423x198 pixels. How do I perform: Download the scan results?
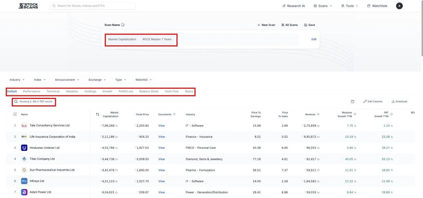[399, 101]
